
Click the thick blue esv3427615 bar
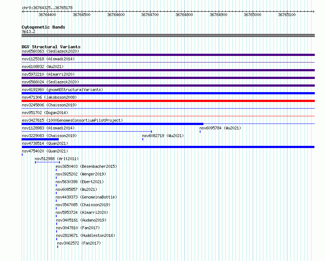(x=112, y=124)
